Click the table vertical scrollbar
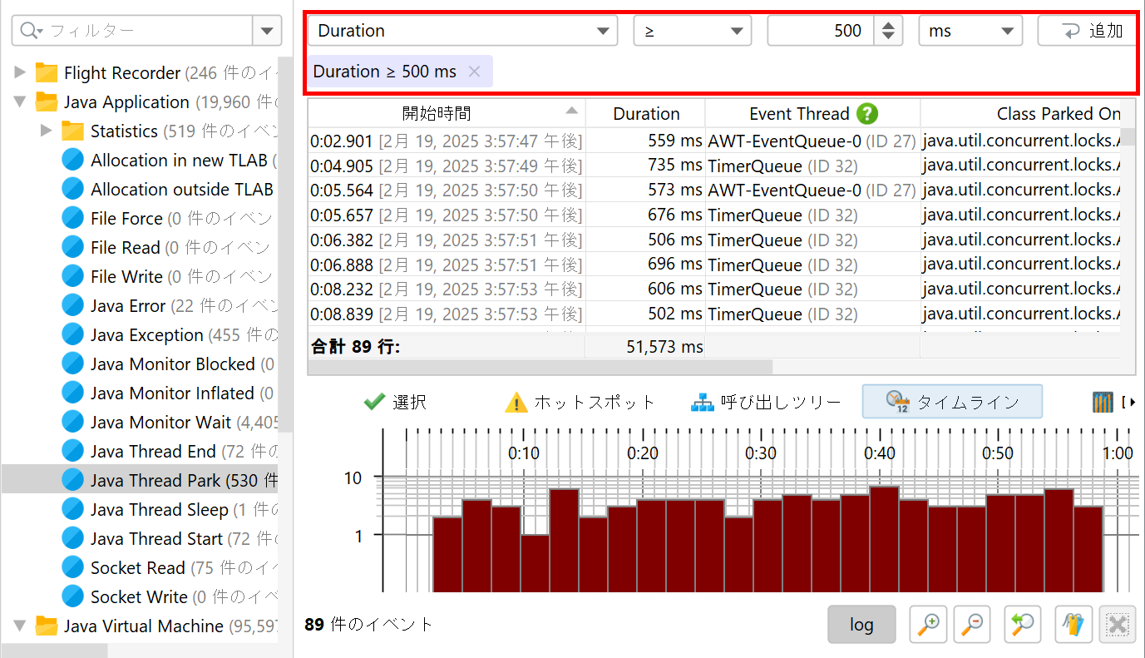Viewport: 1145px width, 658px height. (x=1128, y=137)
